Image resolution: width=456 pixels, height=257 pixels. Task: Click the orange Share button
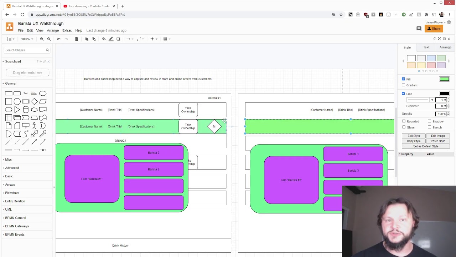(x=434, y=29)
